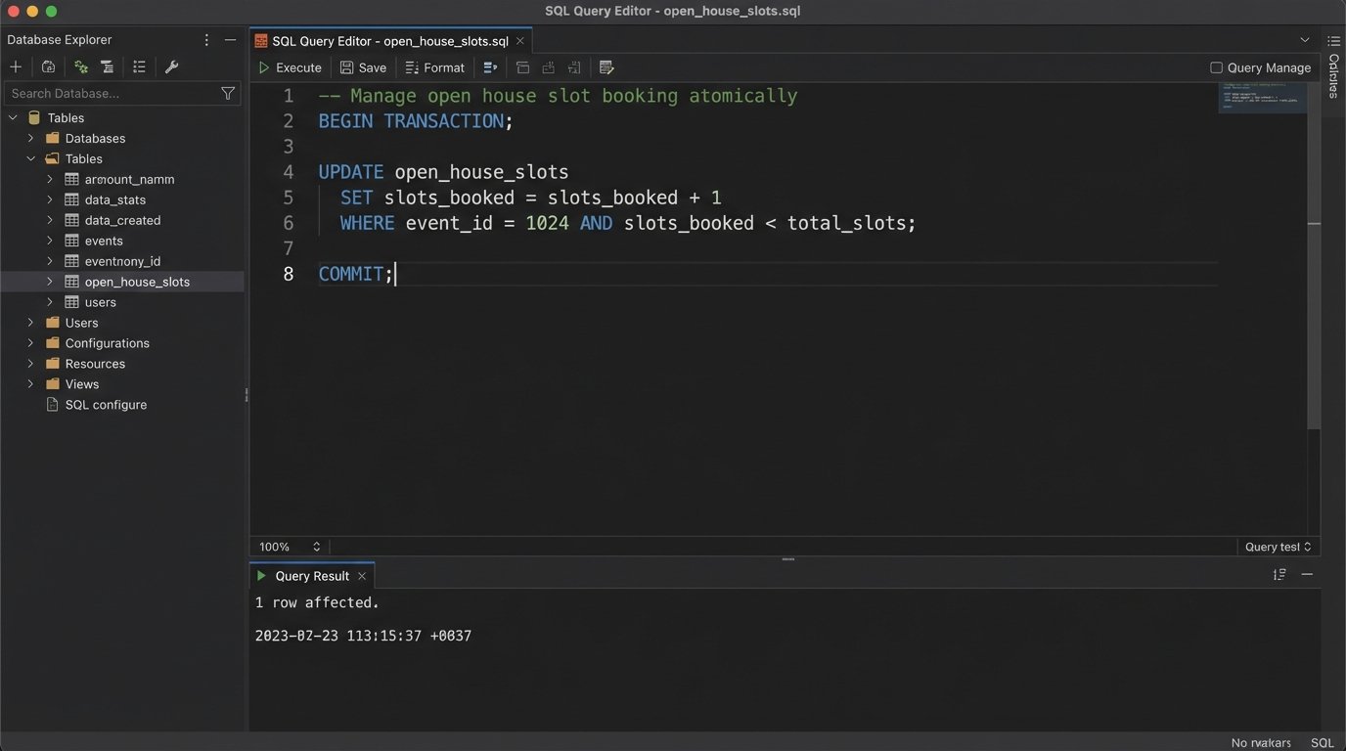Select the events table in the tree
This screenshot has height=751, width=1346.
pyautogui.click(x=103, y=240)
